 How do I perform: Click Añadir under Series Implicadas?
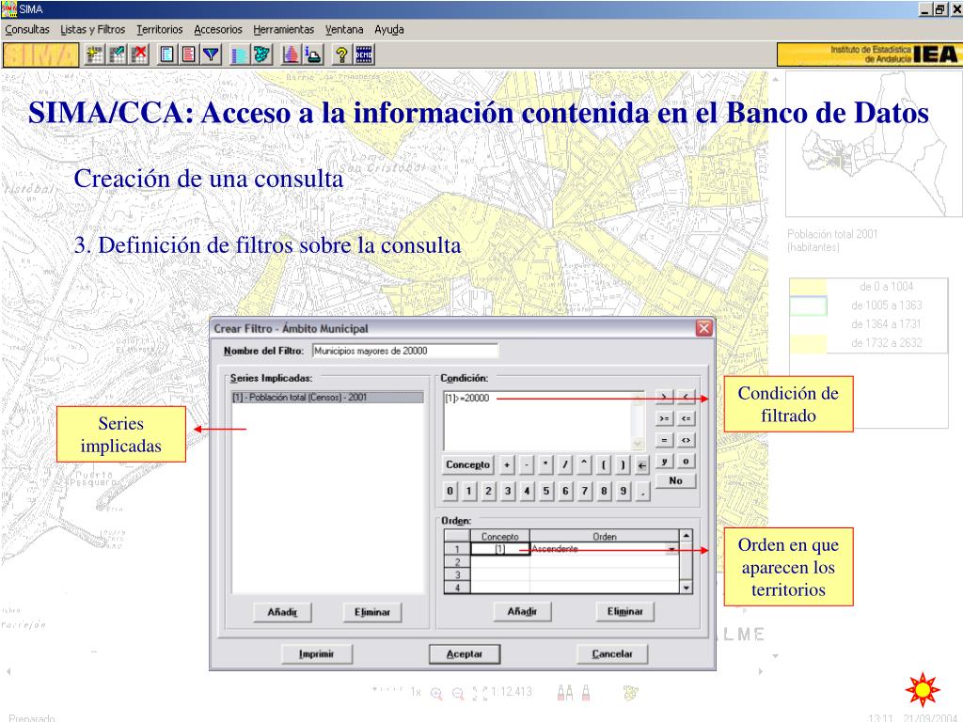pos(282,612)
